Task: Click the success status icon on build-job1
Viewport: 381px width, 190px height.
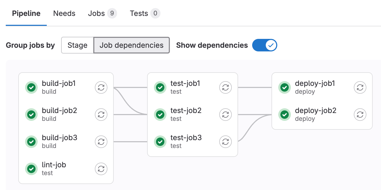Action: click(31, 88)
